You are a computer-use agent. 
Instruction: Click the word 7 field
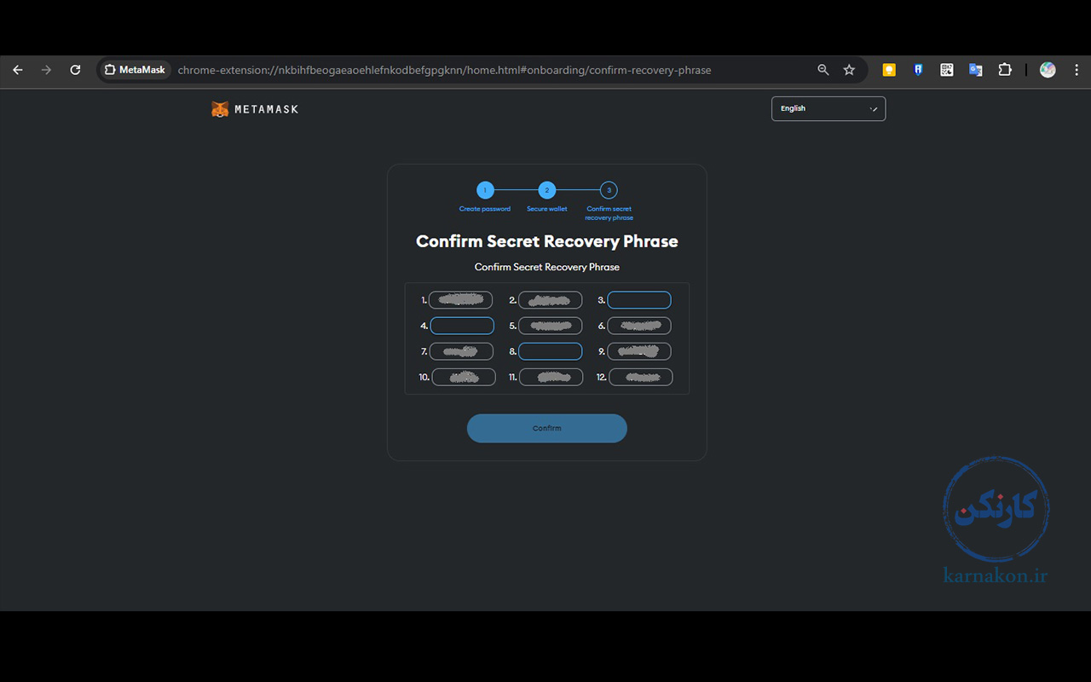coord(461,351)
